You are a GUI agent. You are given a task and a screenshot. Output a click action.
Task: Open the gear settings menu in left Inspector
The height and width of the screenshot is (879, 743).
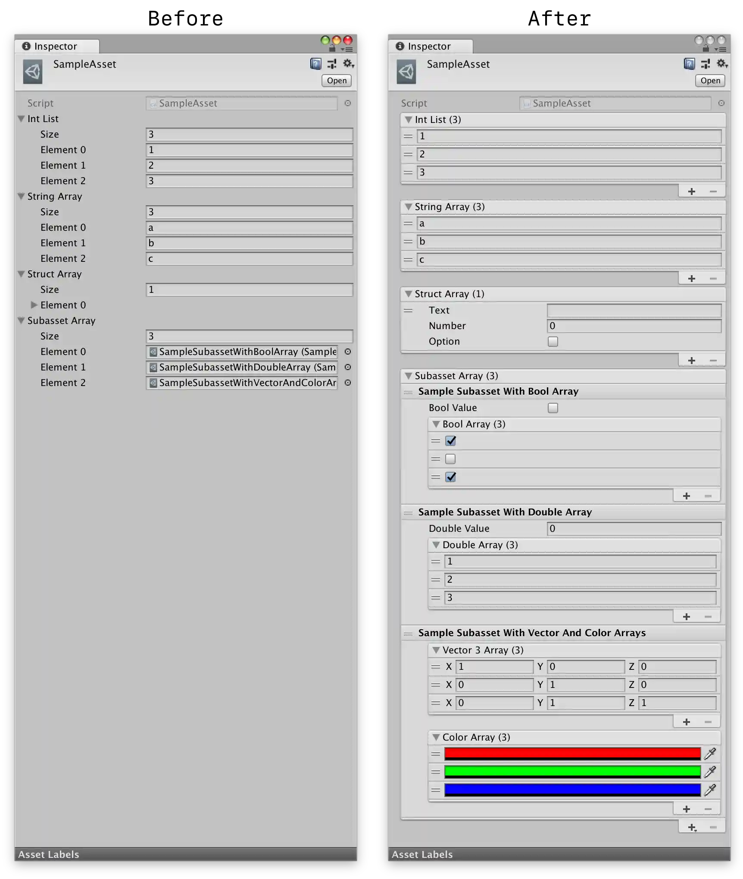tap(348, 64)
